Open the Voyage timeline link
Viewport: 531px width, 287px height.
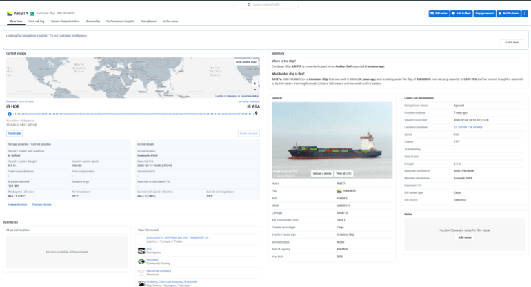pyautogui.click(x=17, y=204)
